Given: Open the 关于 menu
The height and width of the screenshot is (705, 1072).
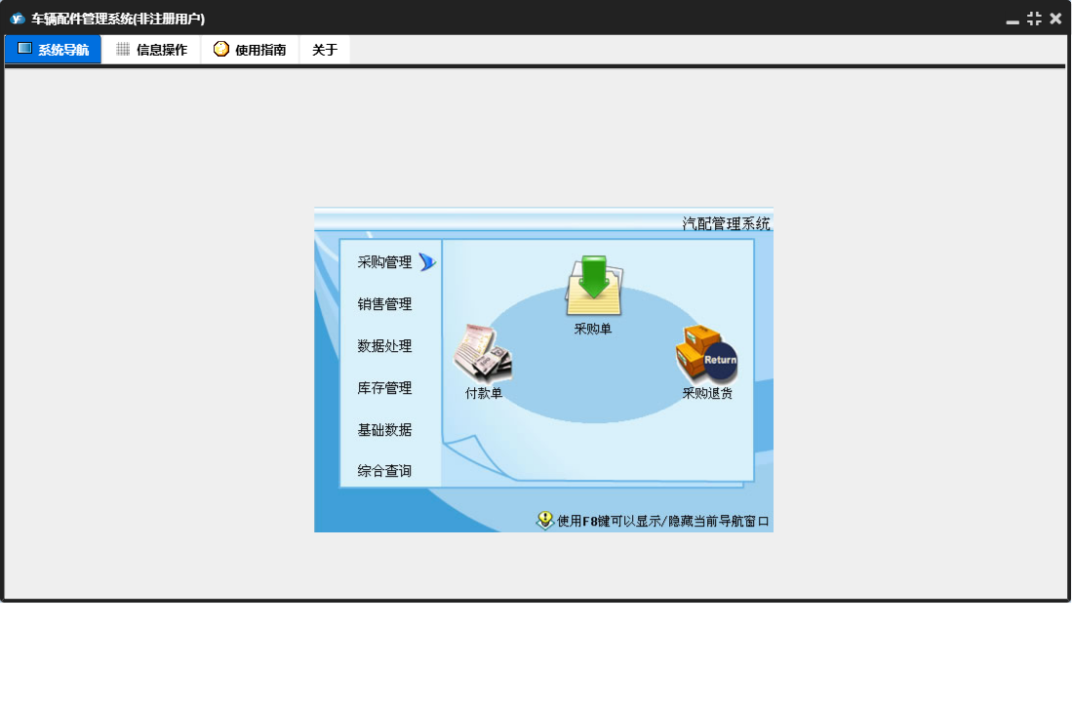Looking at the screenshot, I should point(325,49).
